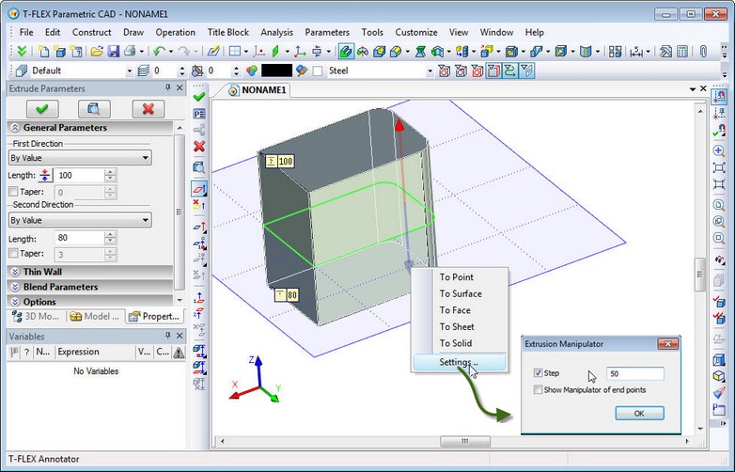Click the red X cancel button in Extrude Parameters
The height and width of the screenshot is (472, 735).
tap(147, 108)
